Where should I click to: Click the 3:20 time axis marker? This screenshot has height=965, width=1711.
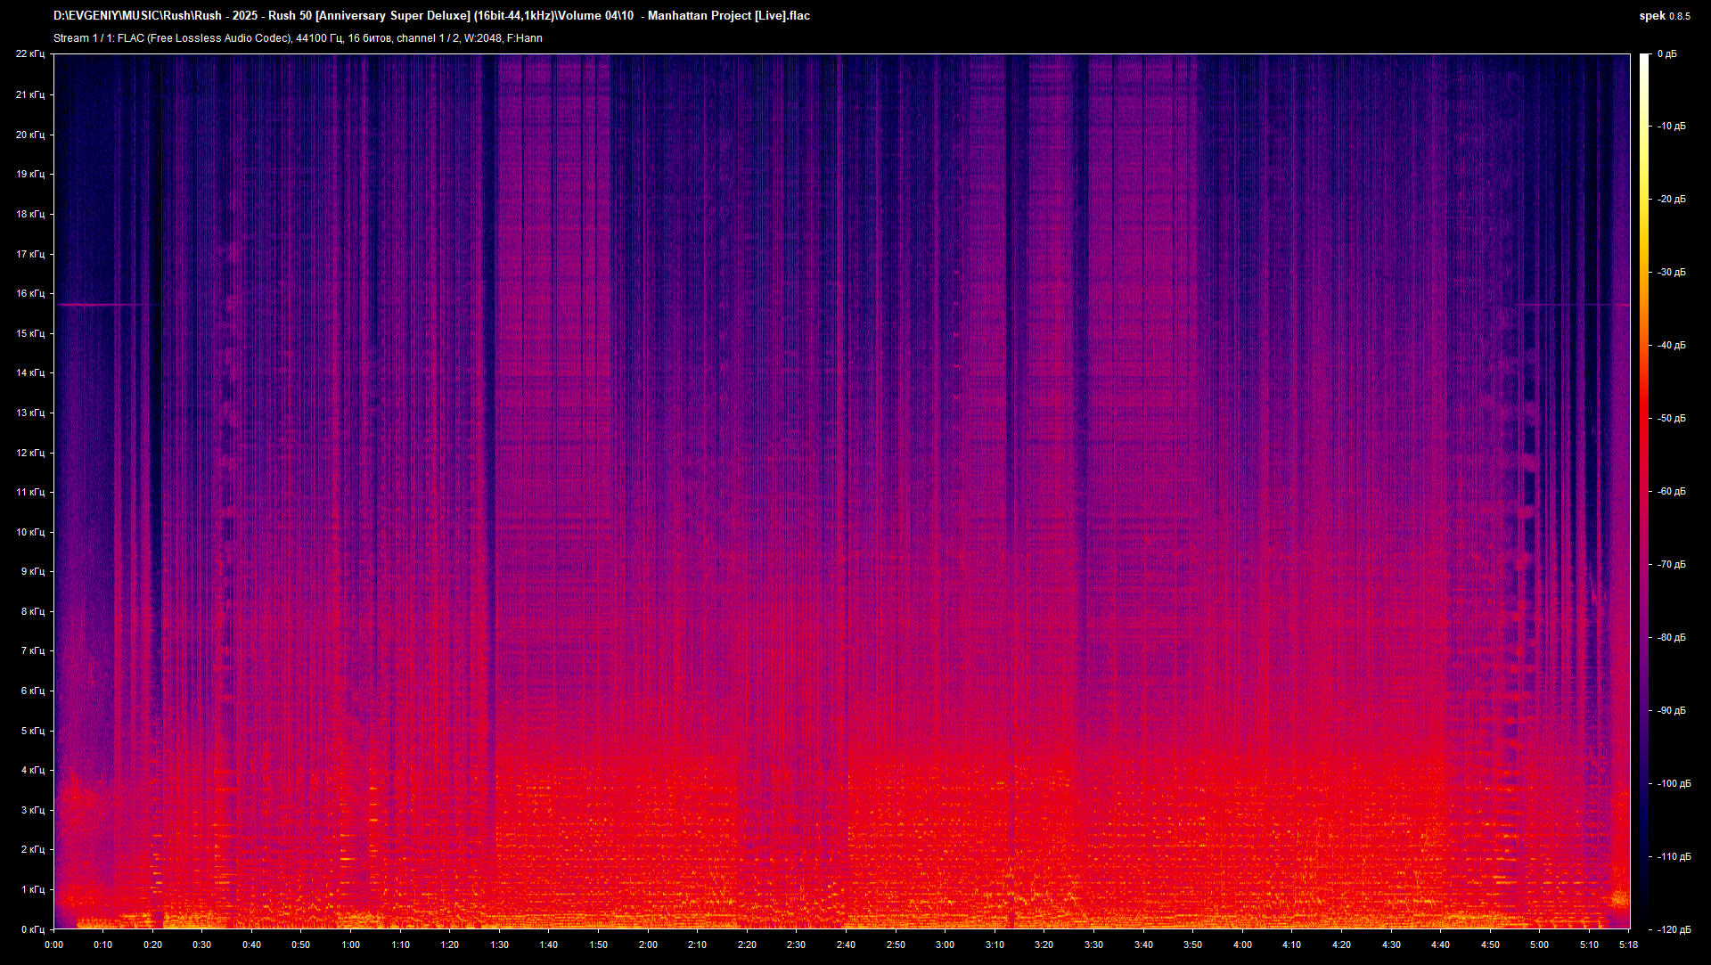pos(1044,945)
